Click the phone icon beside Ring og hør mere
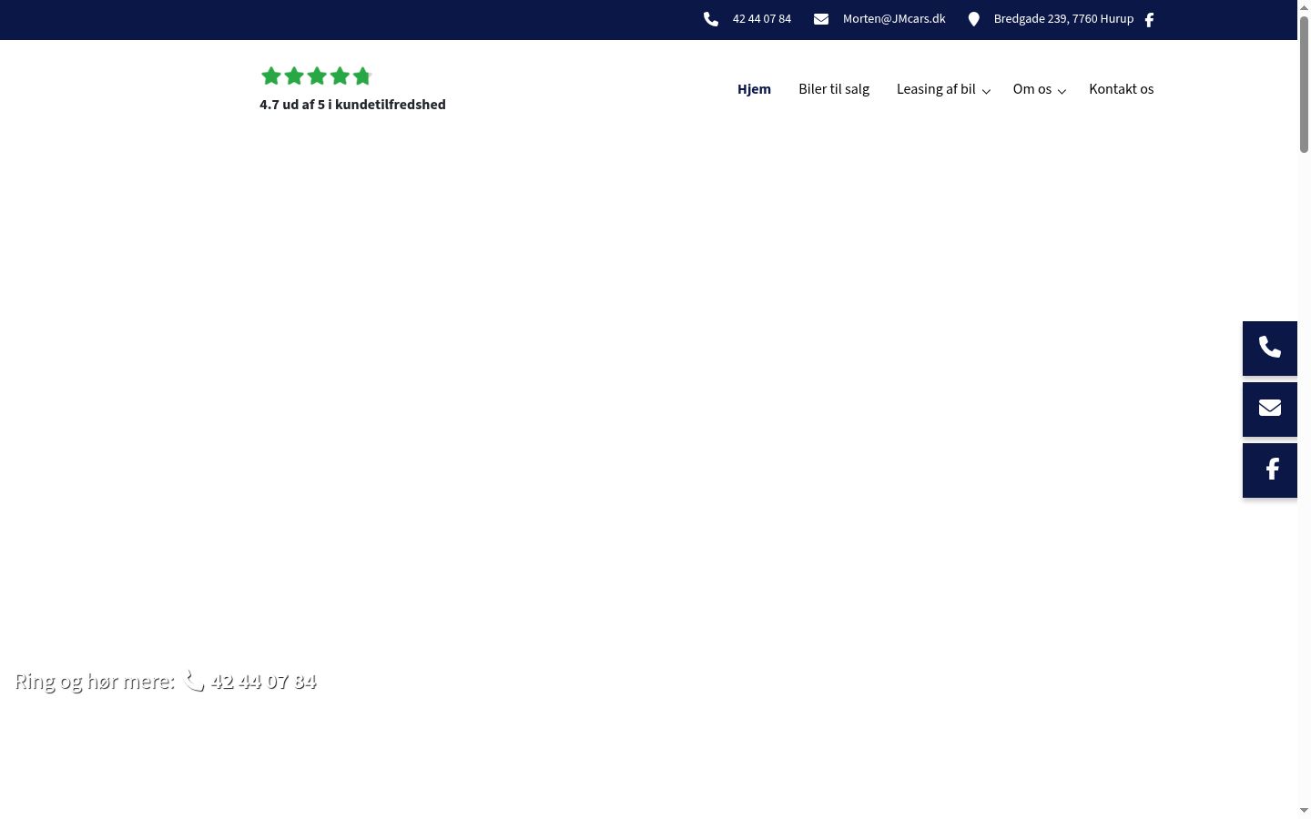 [194, 681]
